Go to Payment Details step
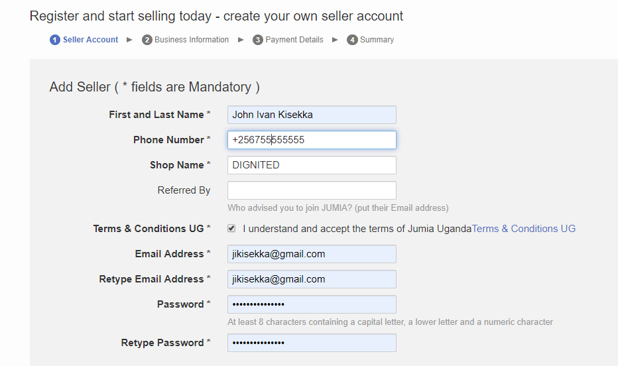Screen dimensions: 618x366 pos(294,40)
